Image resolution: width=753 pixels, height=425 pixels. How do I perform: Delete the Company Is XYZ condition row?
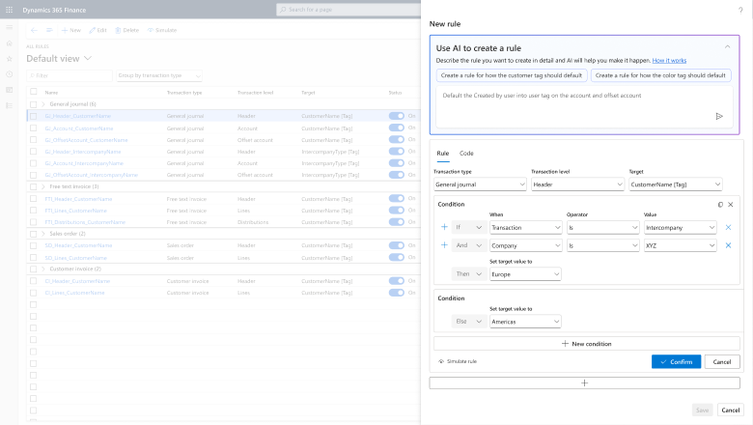[728, 246]
